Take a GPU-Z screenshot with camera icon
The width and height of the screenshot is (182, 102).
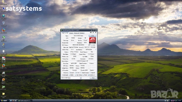click(x=91, y=33)
